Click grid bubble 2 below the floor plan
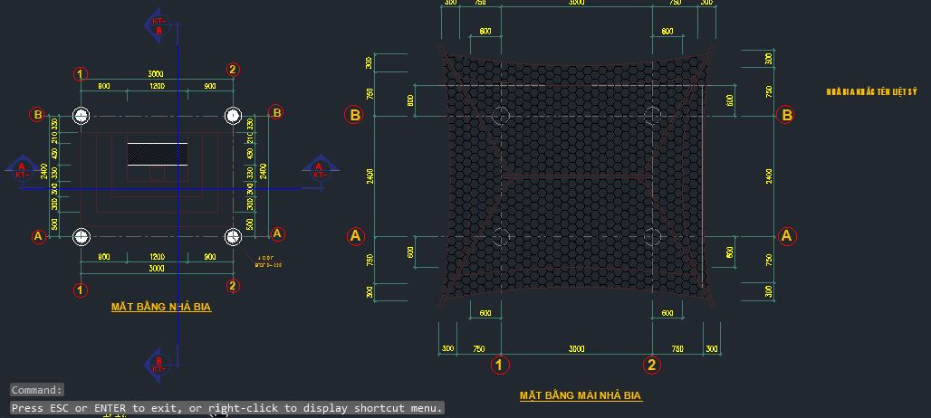The height and width of the screenshot is (418, 931). click(x=233, y=286)
